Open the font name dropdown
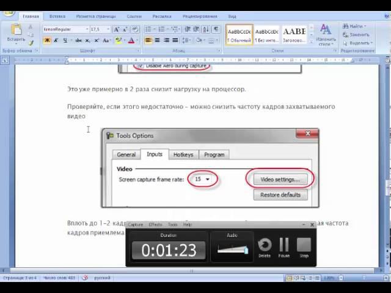The width and height of the screenshot is (391, 293). coord(87,29)
